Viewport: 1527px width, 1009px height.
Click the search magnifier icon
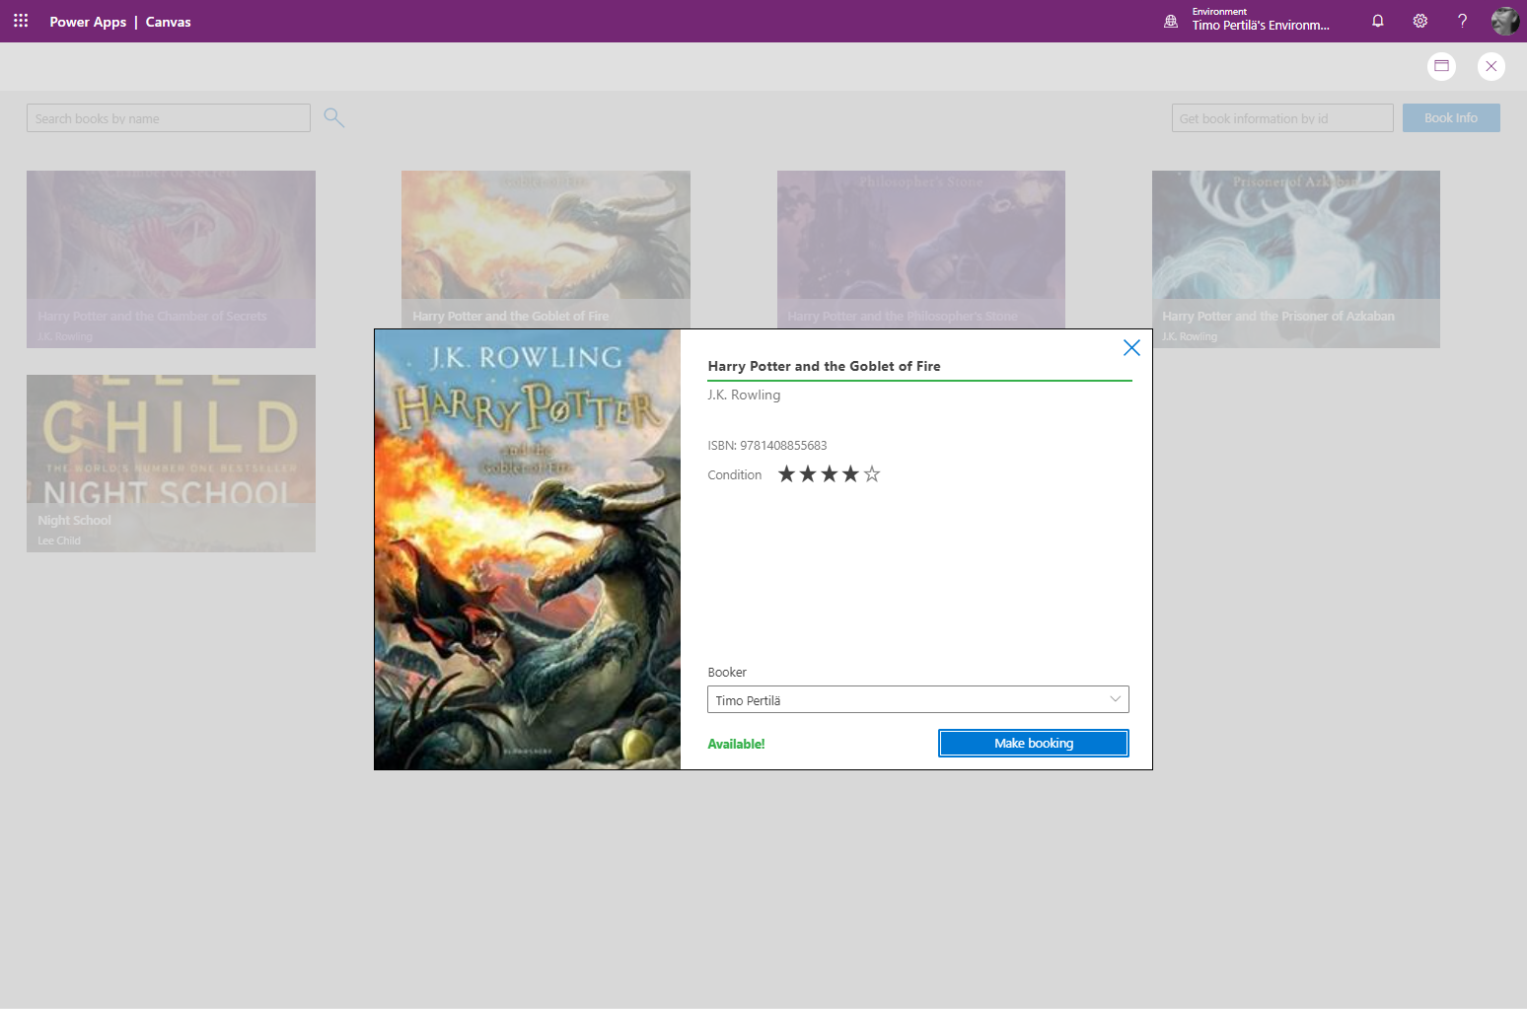(334, 117)
